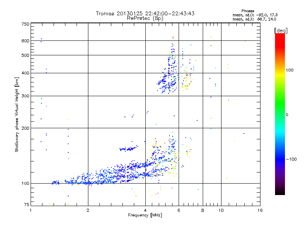Click the y-axis label '100'
The width and height of the screenshot is (306, 229).
click(x=25, y=184)
